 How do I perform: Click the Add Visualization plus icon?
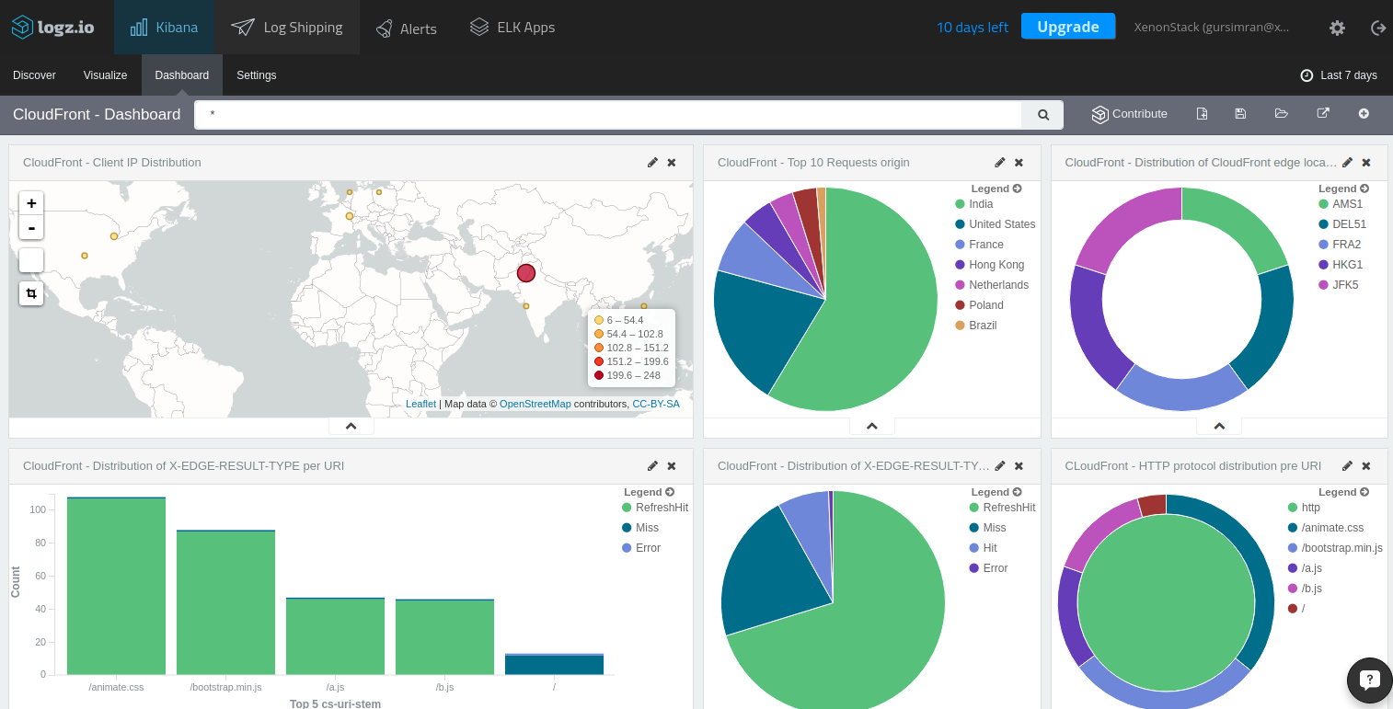coord(1364,114)
